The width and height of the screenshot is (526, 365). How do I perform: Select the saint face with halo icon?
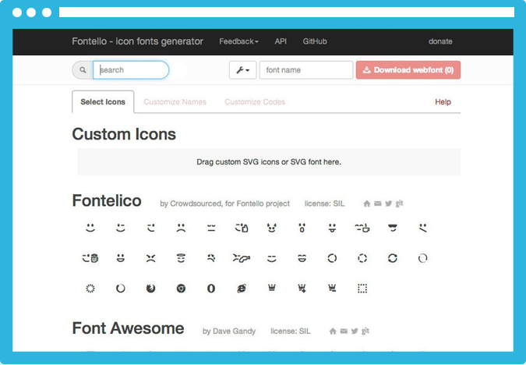click(x=181, y=258)
